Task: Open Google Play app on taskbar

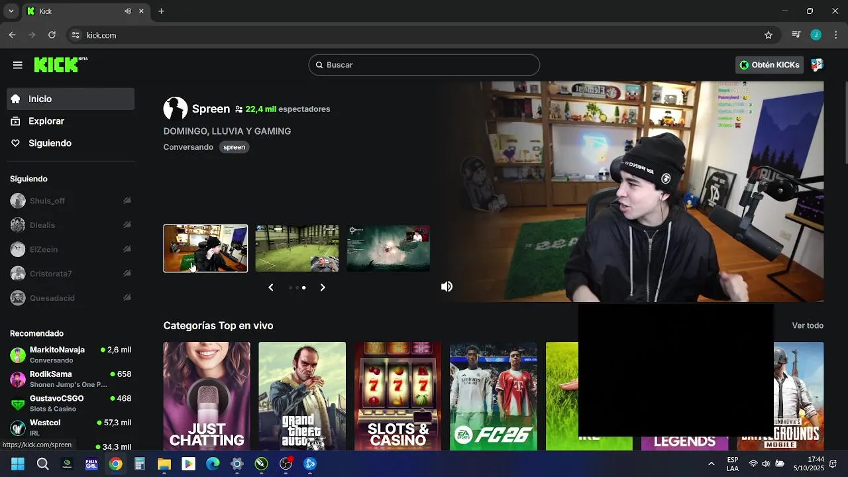Action: [x=189, y=464]
